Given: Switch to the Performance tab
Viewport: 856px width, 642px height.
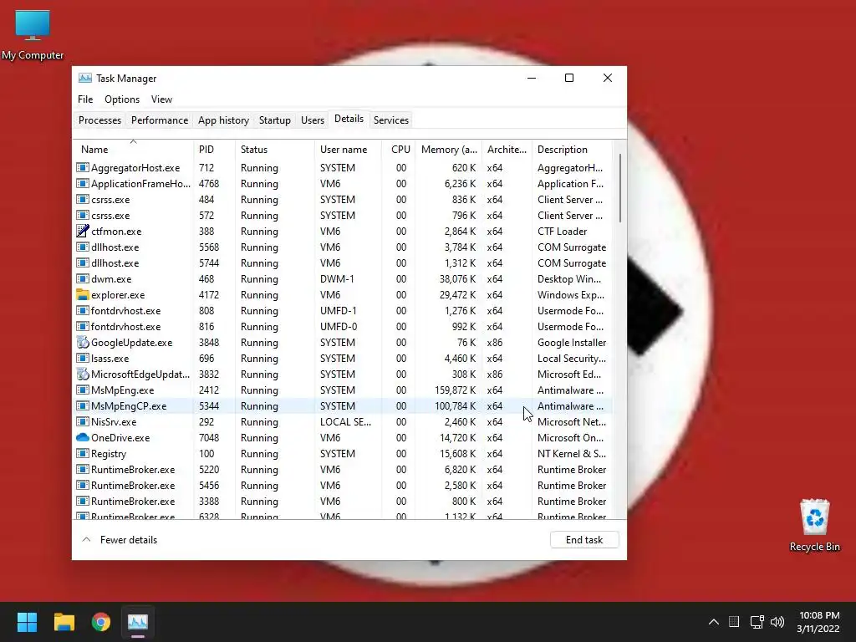Looking at the screenshot, I should point(160,120).
